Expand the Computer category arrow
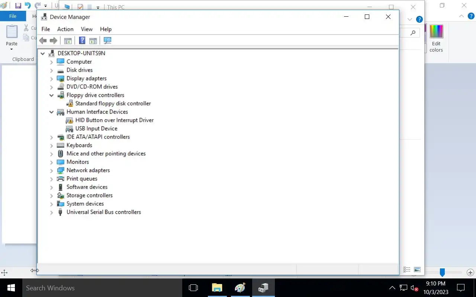This screenshot has width=476, height=297. click(x=52, y=62)
